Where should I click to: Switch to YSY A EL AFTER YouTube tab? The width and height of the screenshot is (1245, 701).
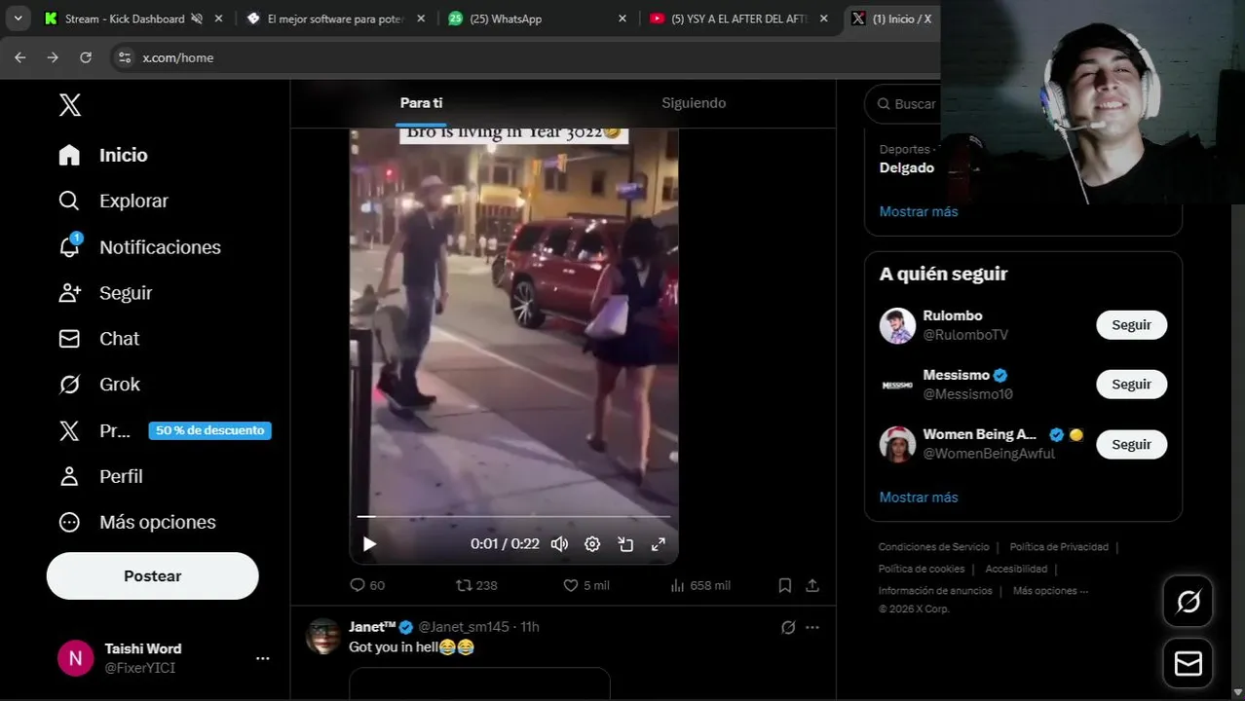740,18
